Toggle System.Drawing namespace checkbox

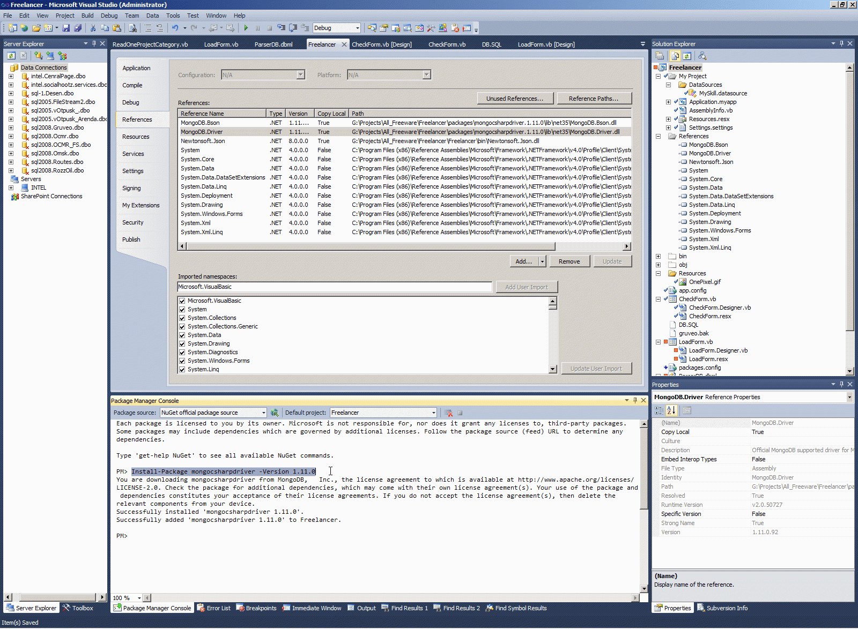coord(182,344)
